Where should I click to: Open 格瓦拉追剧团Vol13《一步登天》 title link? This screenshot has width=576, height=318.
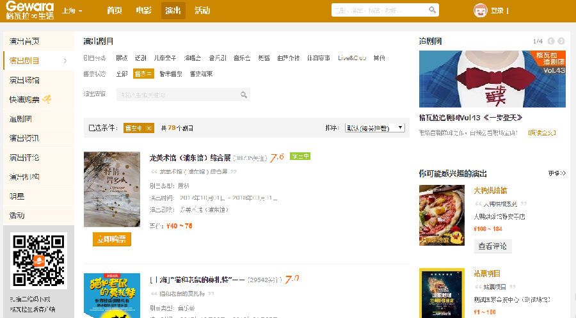tap(470, 118)
